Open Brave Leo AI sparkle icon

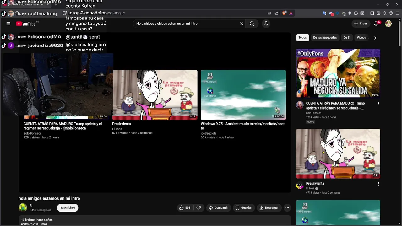385,13
